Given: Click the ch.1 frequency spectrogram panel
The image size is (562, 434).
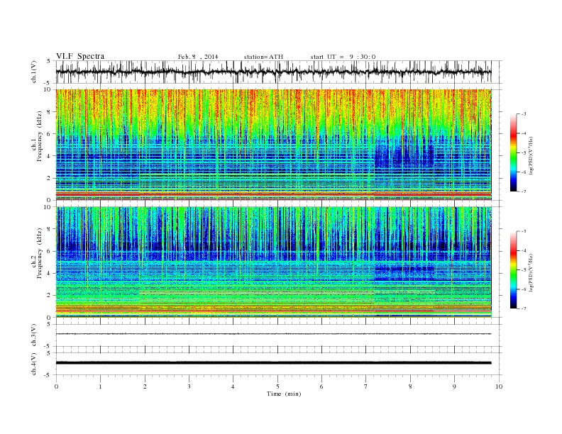Looking at the screenshot, I should (x=273, y=145).
